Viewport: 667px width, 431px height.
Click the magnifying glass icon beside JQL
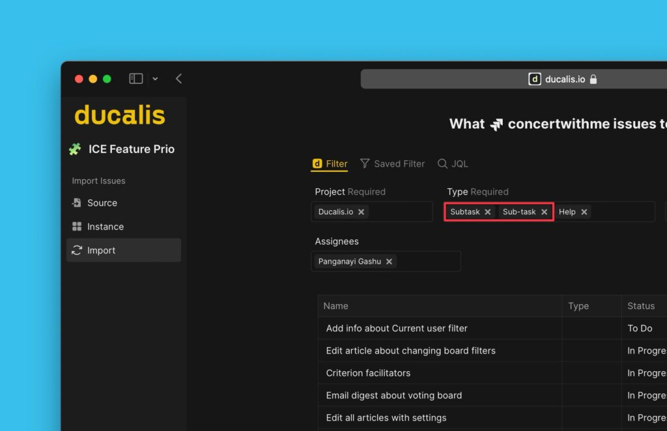point(442,163)
